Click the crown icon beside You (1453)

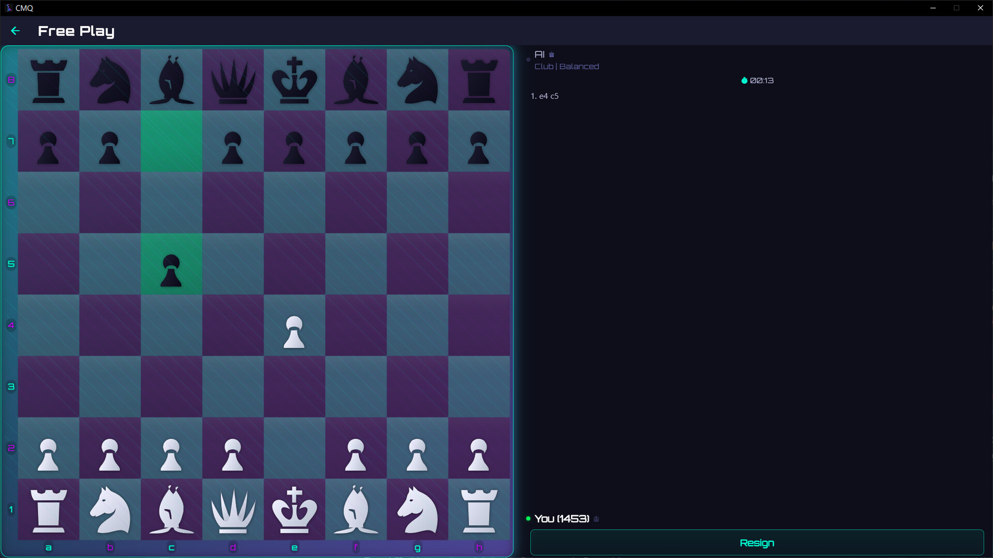(596, 519)
